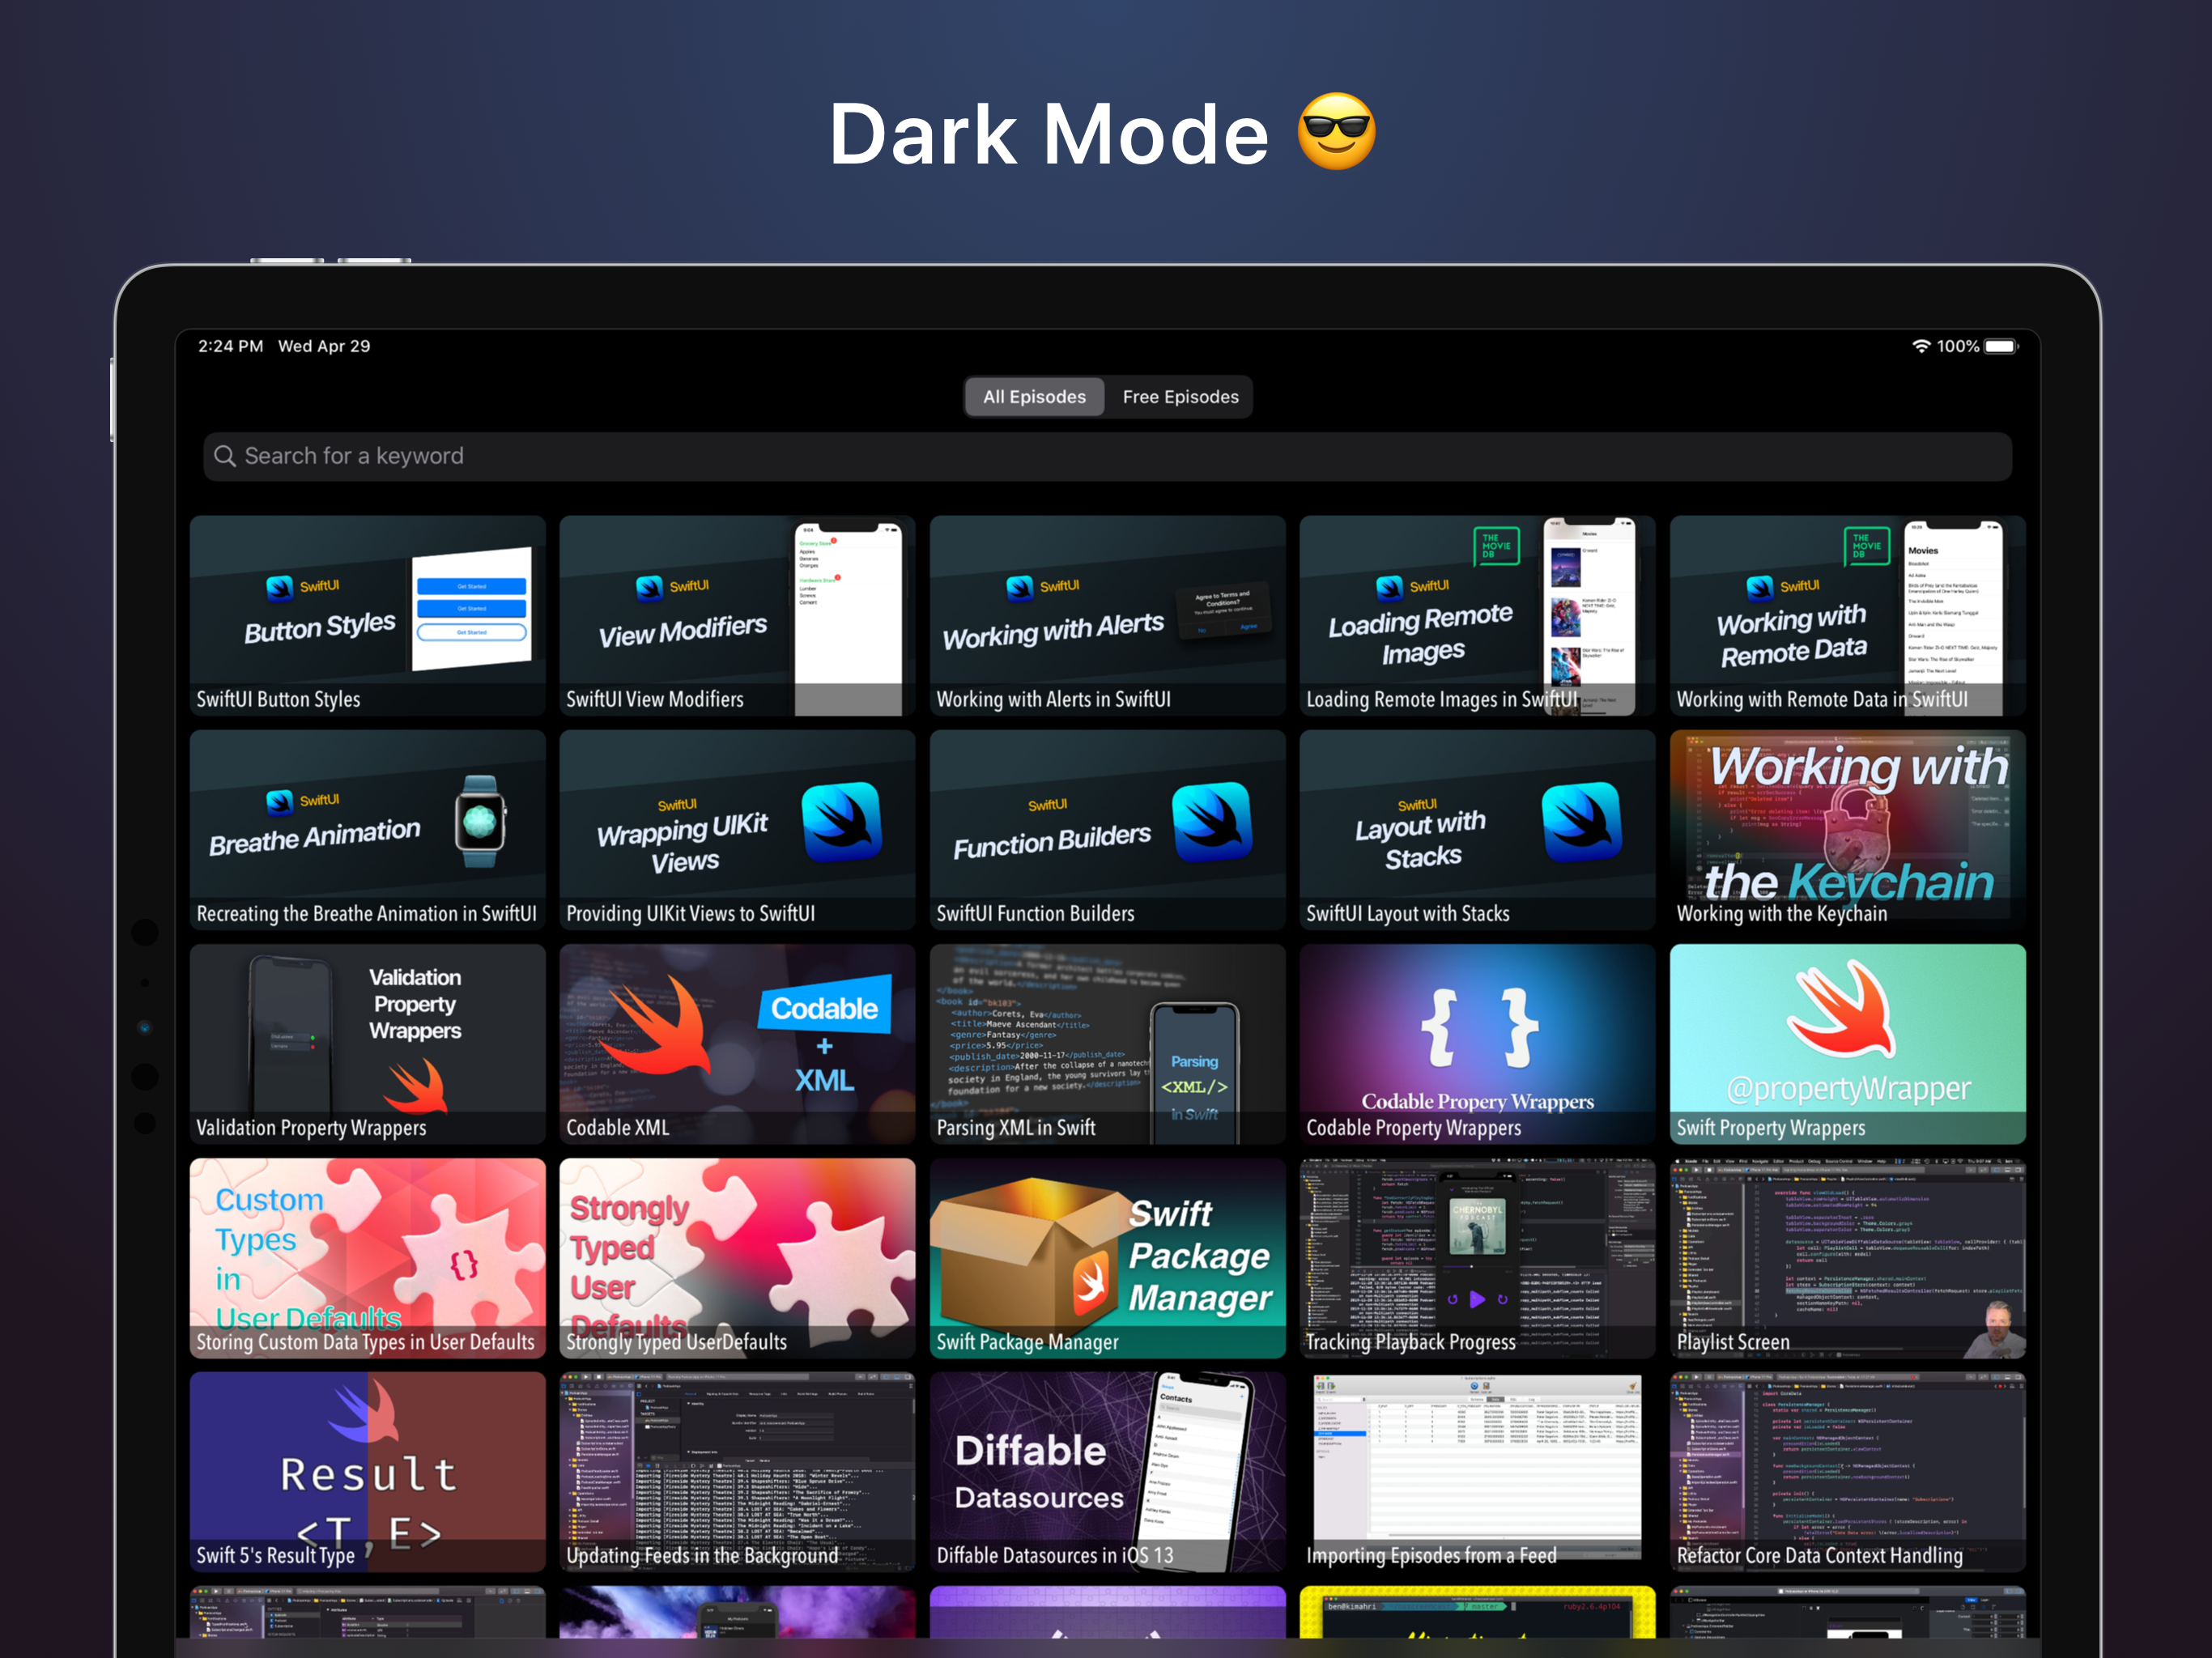Viewport: 2212px width, 1658px height.
Task: Open Diffable Datasources in iOS 13 episode
Action: click(1107, 1472)
